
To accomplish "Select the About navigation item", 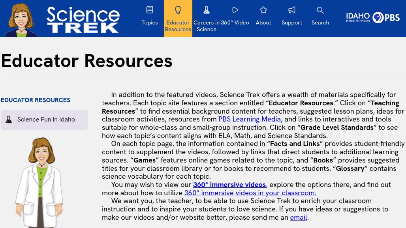I will (x=263, y=22).
